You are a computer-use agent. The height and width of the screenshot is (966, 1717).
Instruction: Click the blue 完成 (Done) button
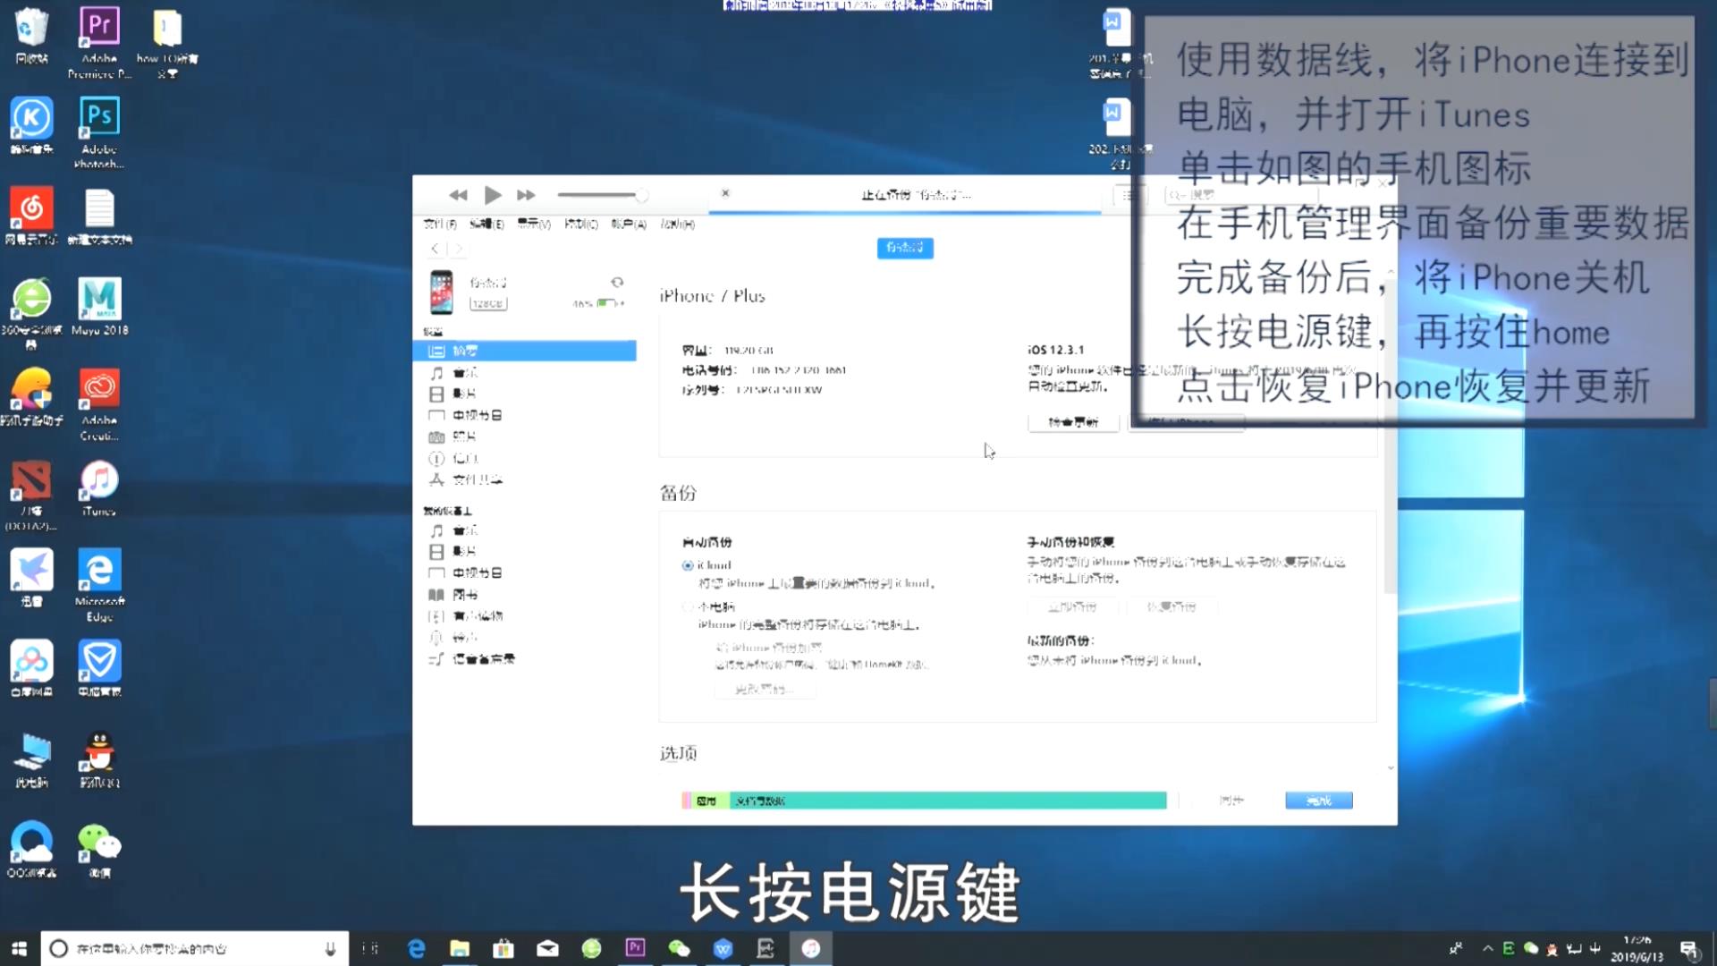point(1318,801)
